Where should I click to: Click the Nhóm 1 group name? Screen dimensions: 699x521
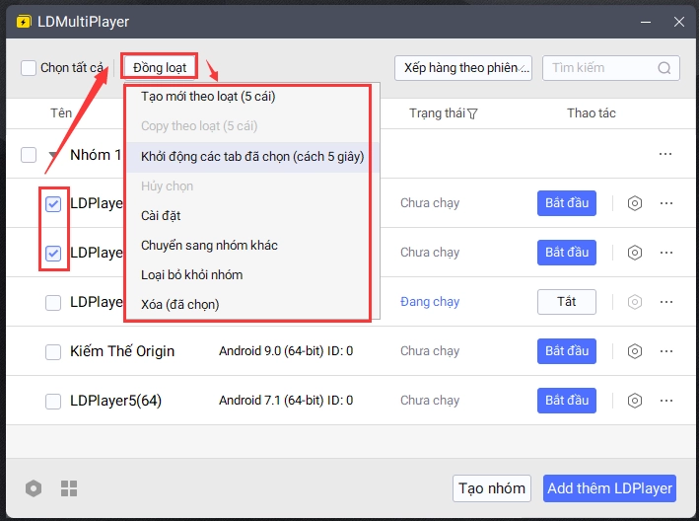tap(96, 155)
